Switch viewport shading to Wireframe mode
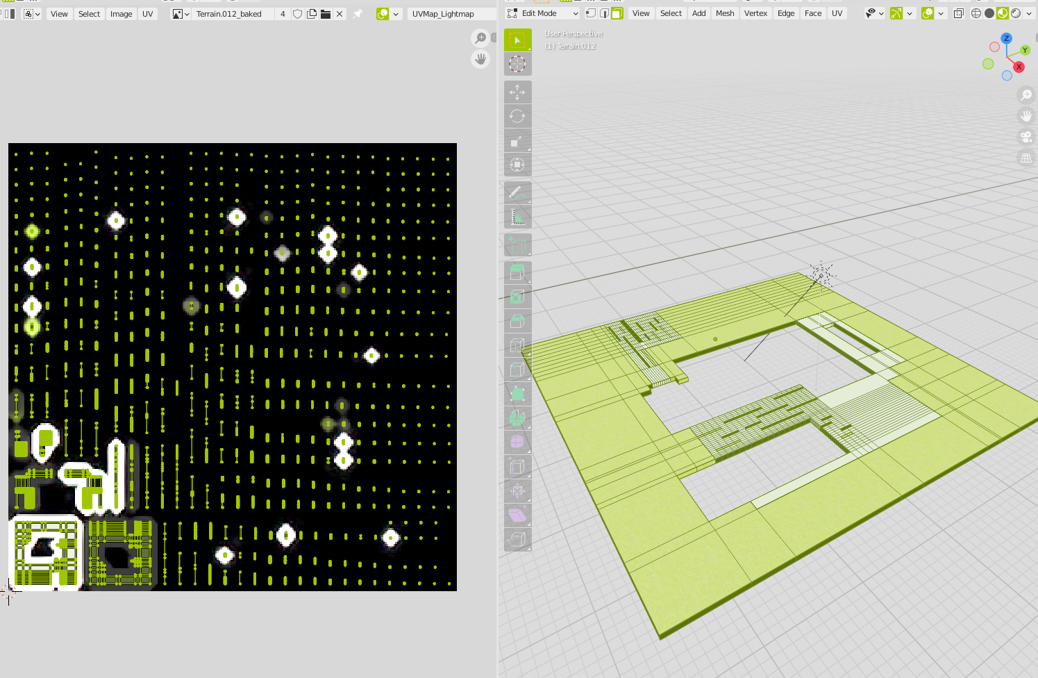 [976, 13]
